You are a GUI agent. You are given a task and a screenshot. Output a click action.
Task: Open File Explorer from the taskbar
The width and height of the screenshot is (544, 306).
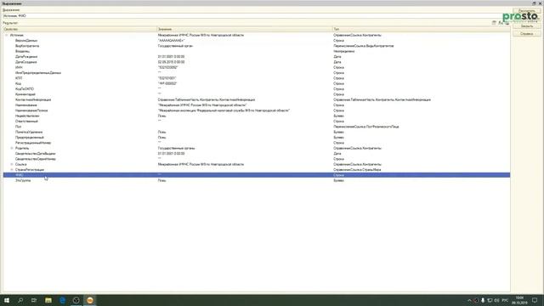[x=48, y=300]
